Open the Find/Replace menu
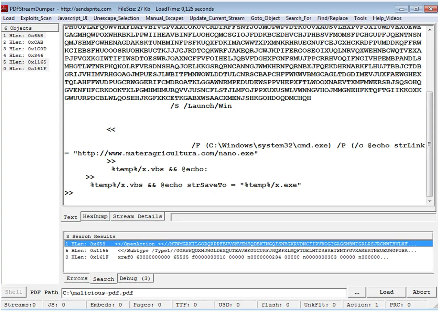Screen dimensions: 440x312 point(332,18)
